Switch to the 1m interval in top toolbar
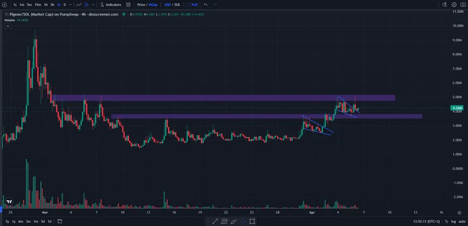This screenshot has width=468, height=226. pos(22,5)
